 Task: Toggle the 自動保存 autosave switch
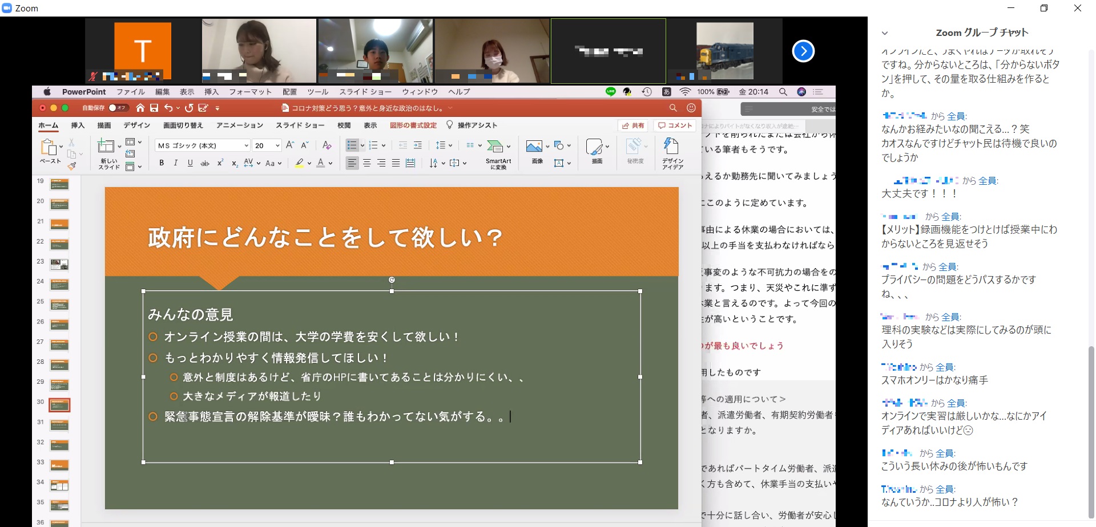click(x=118, y=108)
